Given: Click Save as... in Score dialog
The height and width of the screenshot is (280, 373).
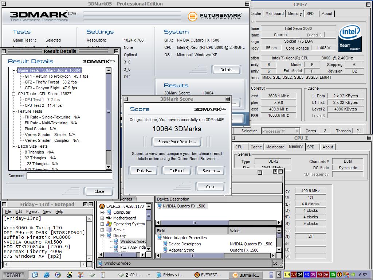Looking at the screenshot, I should coord(211,171).
